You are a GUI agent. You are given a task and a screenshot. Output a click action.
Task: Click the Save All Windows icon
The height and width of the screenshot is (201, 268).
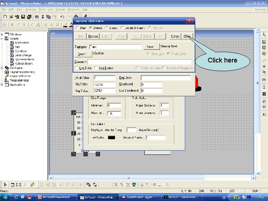tap(29, 17)
